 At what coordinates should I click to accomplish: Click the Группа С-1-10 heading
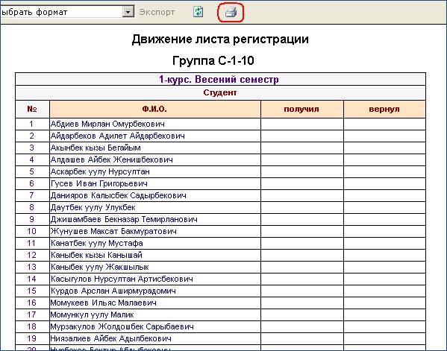[213, 60]
